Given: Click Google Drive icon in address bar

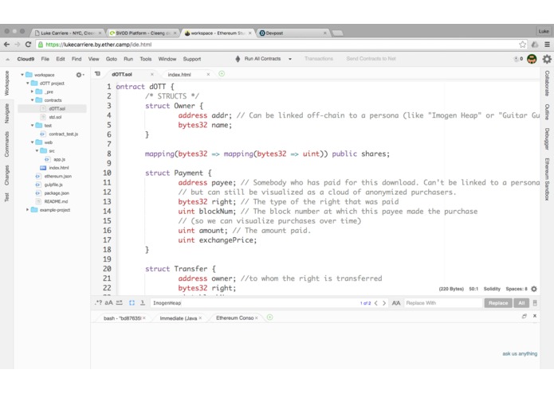Looking at the screenshot, I should 535,45.
